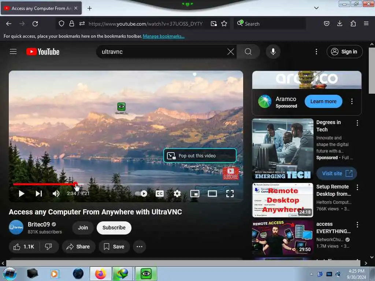Close the YouTube tab
Screen dimensions: 375x281
[76, 8]
